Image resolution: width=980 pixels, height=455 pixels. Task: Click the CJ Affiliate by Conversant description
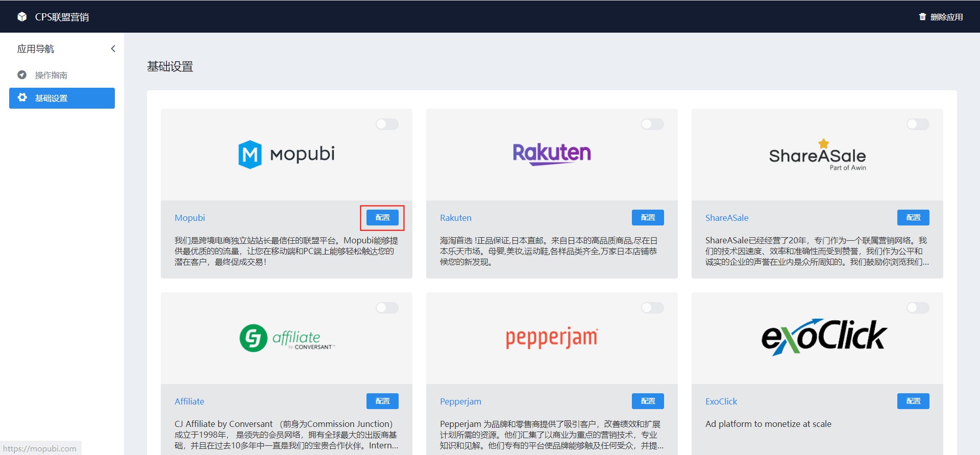click(286, 435)
